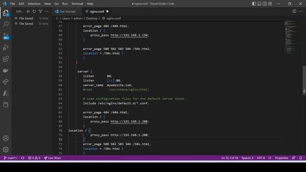The height and width of the screenshot is (172, 306).
Task: Click UTF-8 encoding selector
Action: pyautogui.click(x=261, y=158)
